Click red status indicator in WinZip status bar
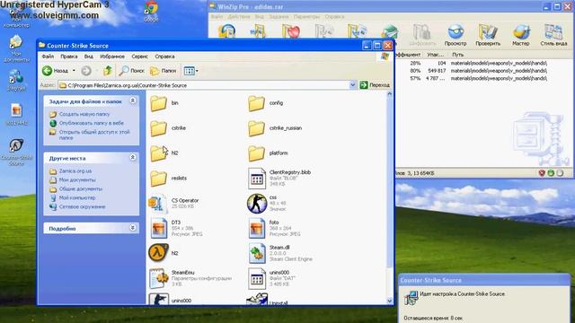 tap(542, 173)
